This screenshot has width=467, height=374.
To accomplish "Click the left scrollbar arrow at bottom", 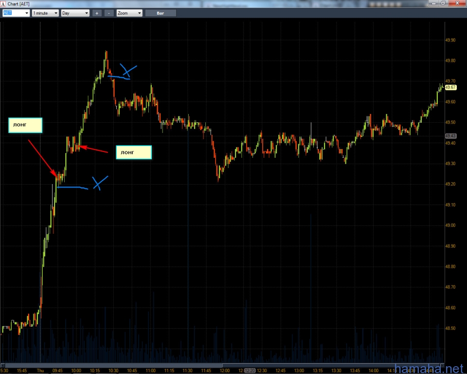I will (x=2, y=365).
